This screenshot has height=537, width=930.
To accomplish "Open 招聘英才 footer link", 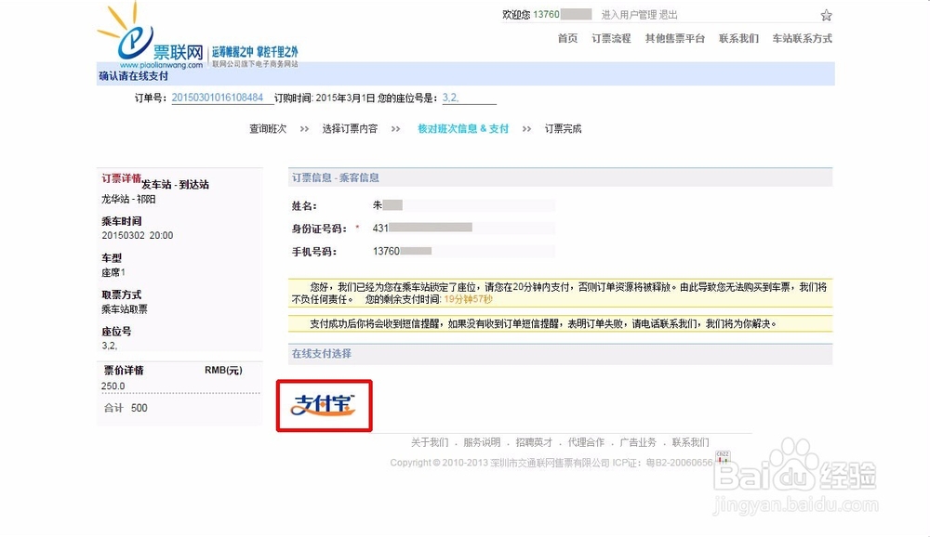I will pos(534,443).
